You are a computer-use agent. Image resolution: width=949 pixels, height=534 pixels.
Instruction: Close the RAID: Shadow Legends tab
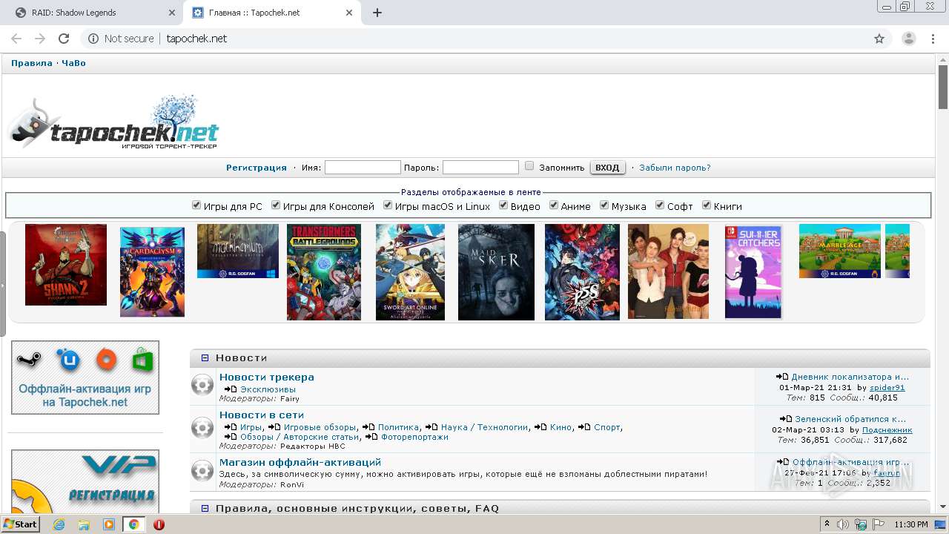171,13
